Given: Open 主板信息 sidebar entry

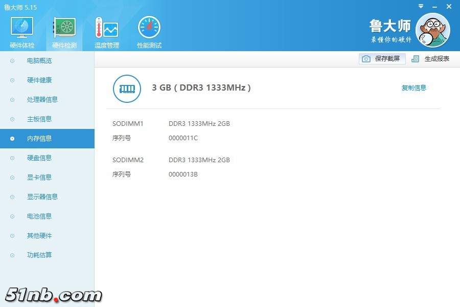Looking at the screenshot, I should coord(39,119).
